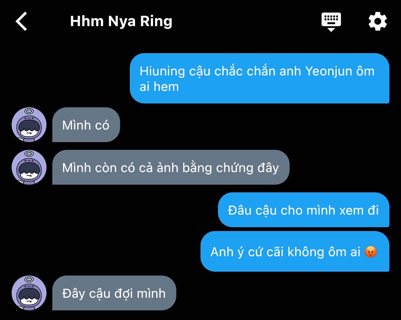This screenshot has width=401, height=320.
Task: Select the "Mình có" gray message bubble
Action: (x=86, y=125)
